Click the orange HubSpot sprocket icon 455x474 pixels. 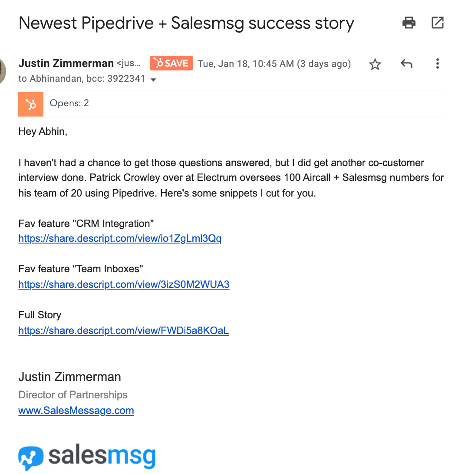pyautogui.click(x=31, y=104)
